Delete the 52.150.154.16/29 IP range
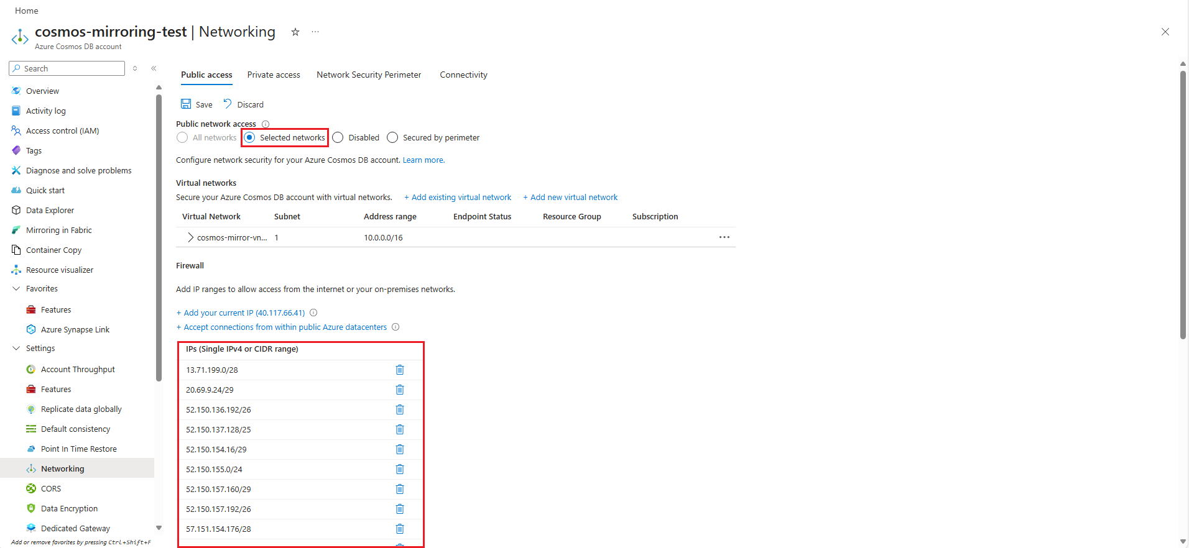The image size is (1189, 548). tap(400, 449)
